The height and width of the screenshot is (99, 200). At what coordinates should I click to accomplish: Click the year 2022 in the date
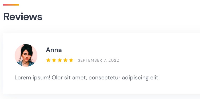coord(114,60)
